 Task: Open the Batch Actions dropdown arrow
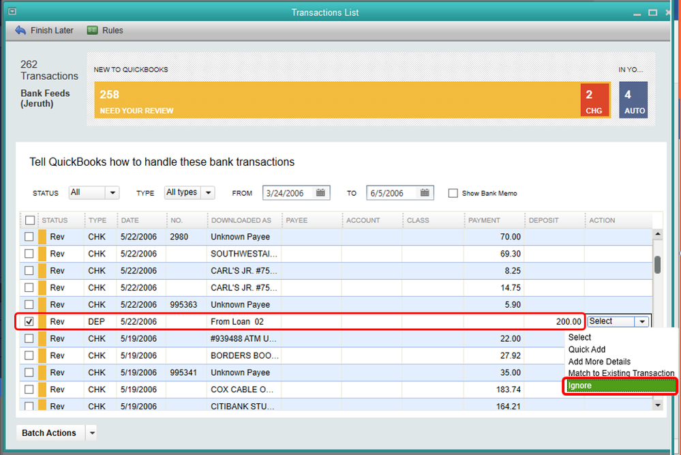point(92,433)
